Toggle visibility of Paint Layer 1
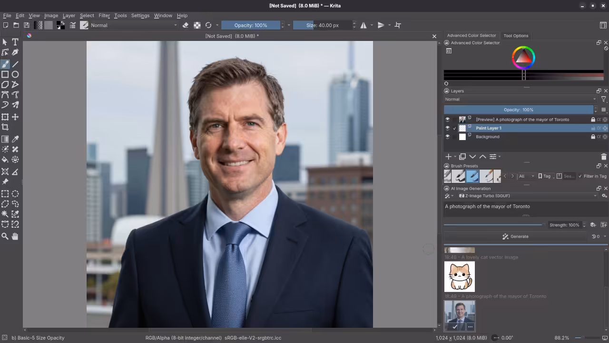 click(447, 128)
